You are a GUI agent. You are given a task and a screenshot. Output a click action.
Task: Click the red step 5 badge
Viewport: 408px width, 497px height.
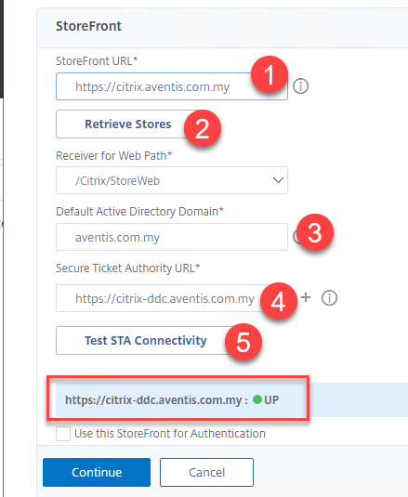point(243,342)
